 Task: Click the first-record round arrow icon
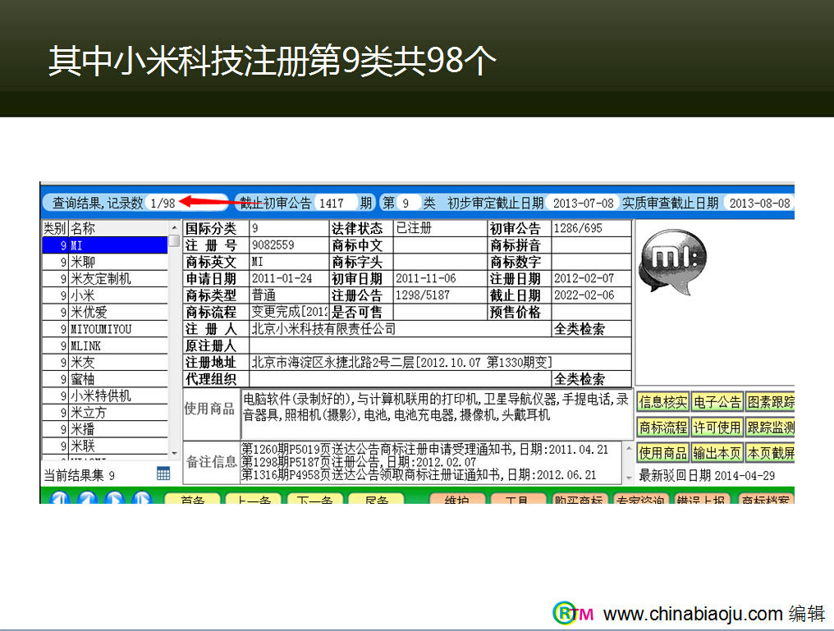[x=60, y=497]
